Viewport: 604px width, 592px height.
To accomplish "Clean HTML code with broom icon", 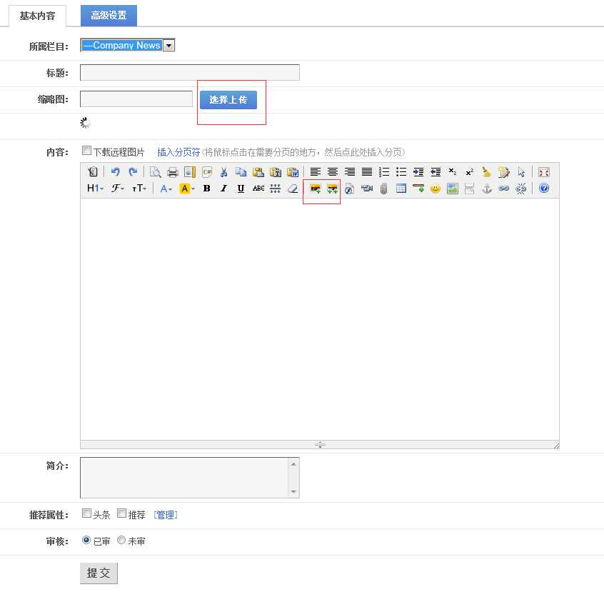I will [487, 172].
